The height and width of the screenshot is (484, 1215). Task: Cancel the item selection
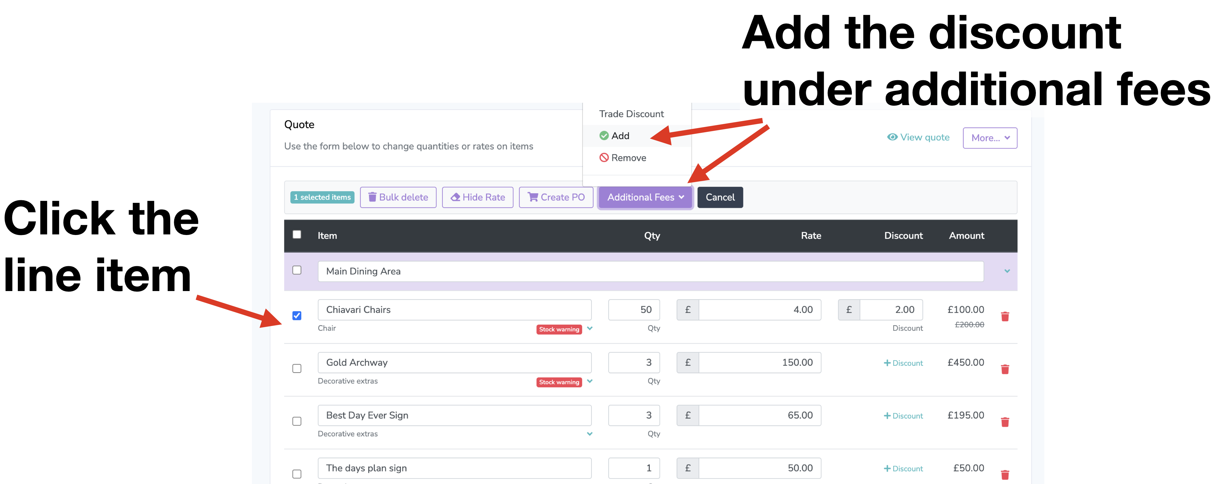720,197
